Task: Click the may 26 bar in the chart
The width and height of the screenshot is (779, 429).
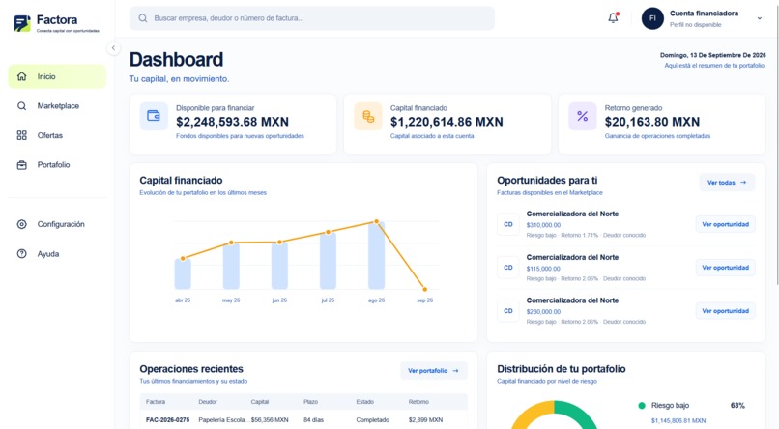Action: pyautogui.click(x=231, y=266)
